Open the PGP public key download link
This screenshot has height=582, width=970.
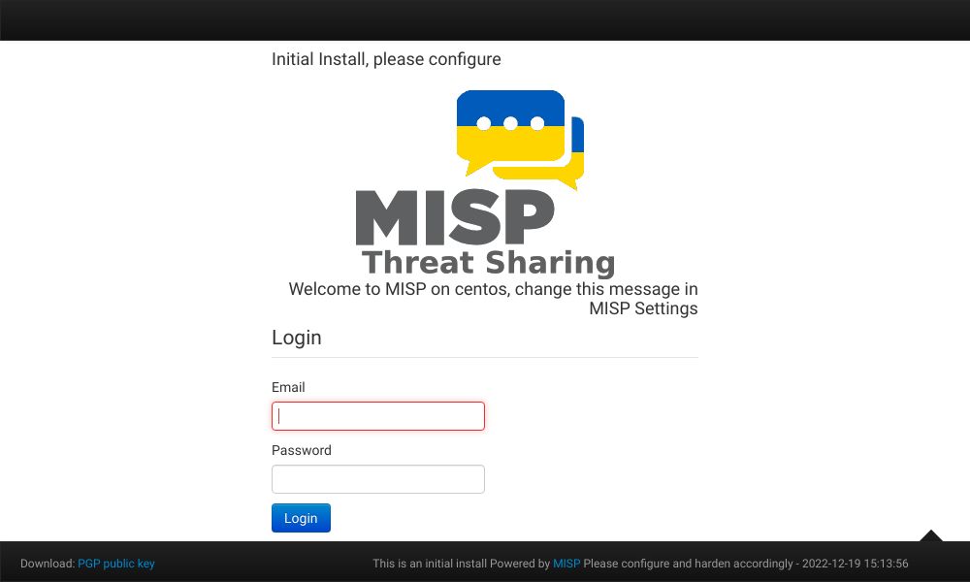pos(116,564)
